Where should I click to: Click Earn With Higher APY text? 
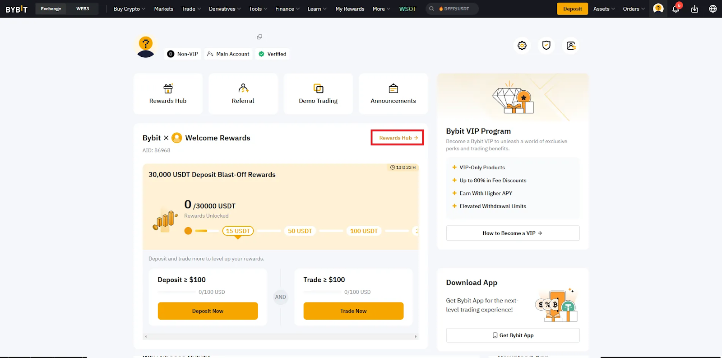click(486, 193)
